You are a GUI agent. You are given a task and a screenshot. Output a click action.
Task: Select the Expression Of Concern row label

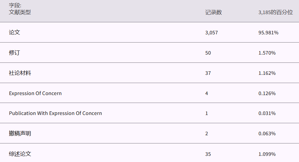[x=35, y=93]
